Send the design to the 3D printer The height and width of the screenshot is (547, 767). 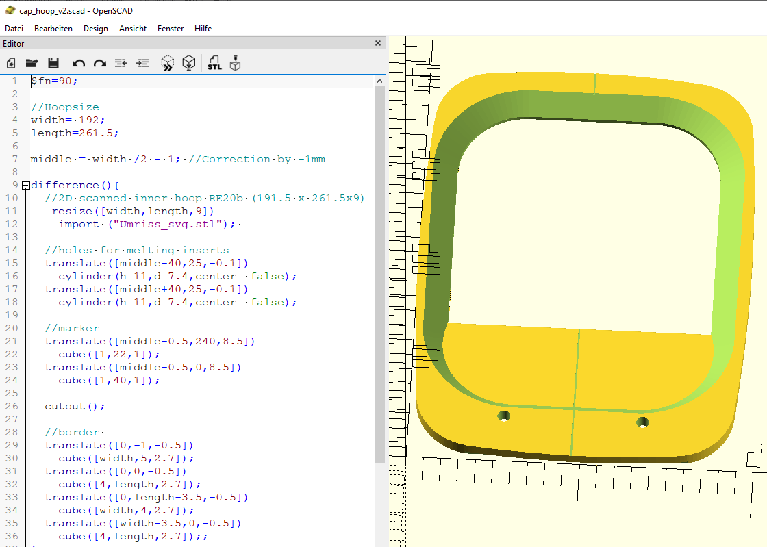coord(236,63)
